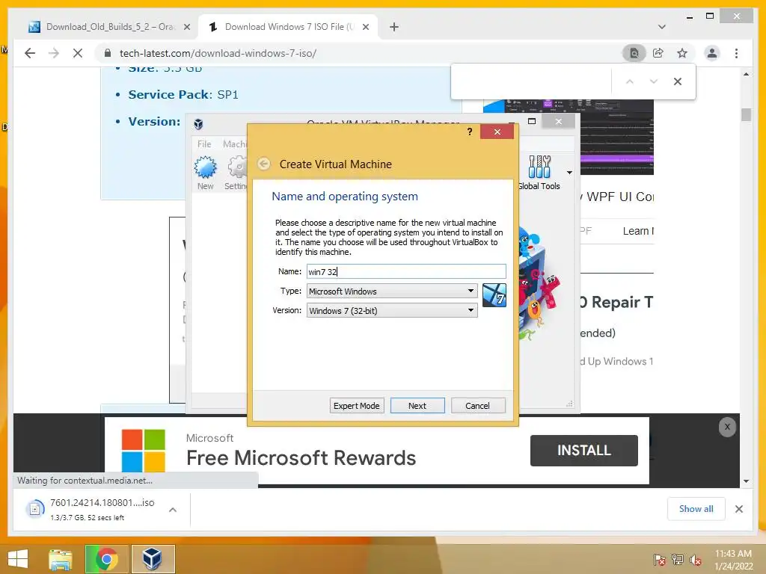Click INSTALL on Microsoft Rewards ad

pos(583,450)
